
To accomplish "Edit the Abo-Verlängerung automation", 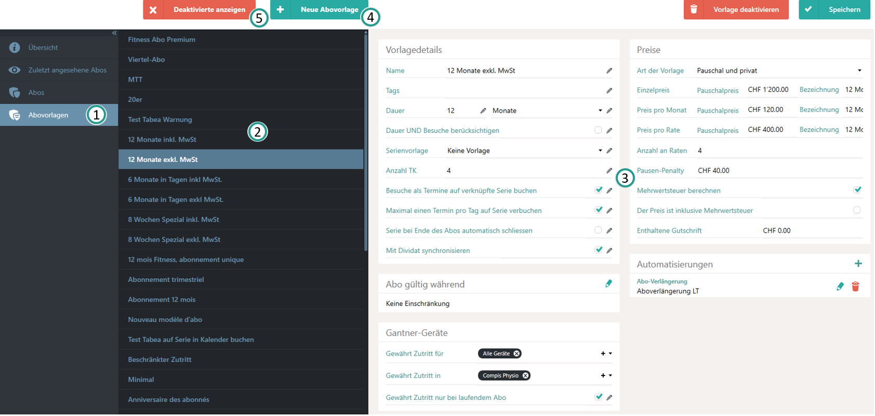I will [x=840, y=286].
